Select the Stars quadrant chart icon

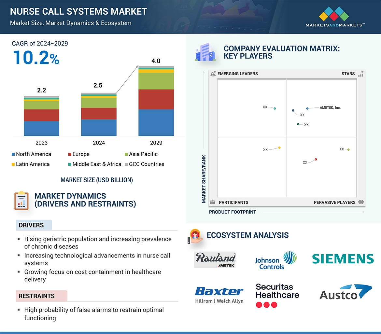point(360,74)
